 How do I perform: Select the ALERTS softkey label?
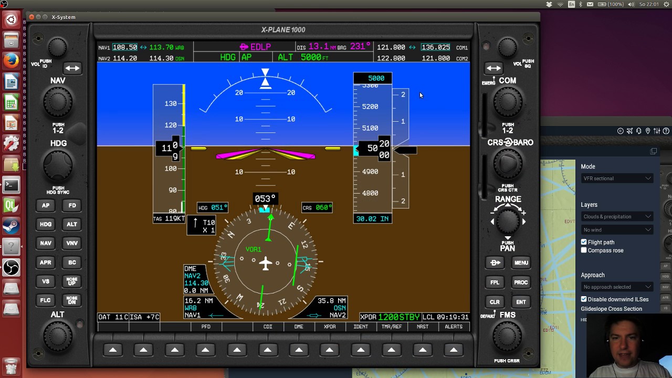(454, 327)
